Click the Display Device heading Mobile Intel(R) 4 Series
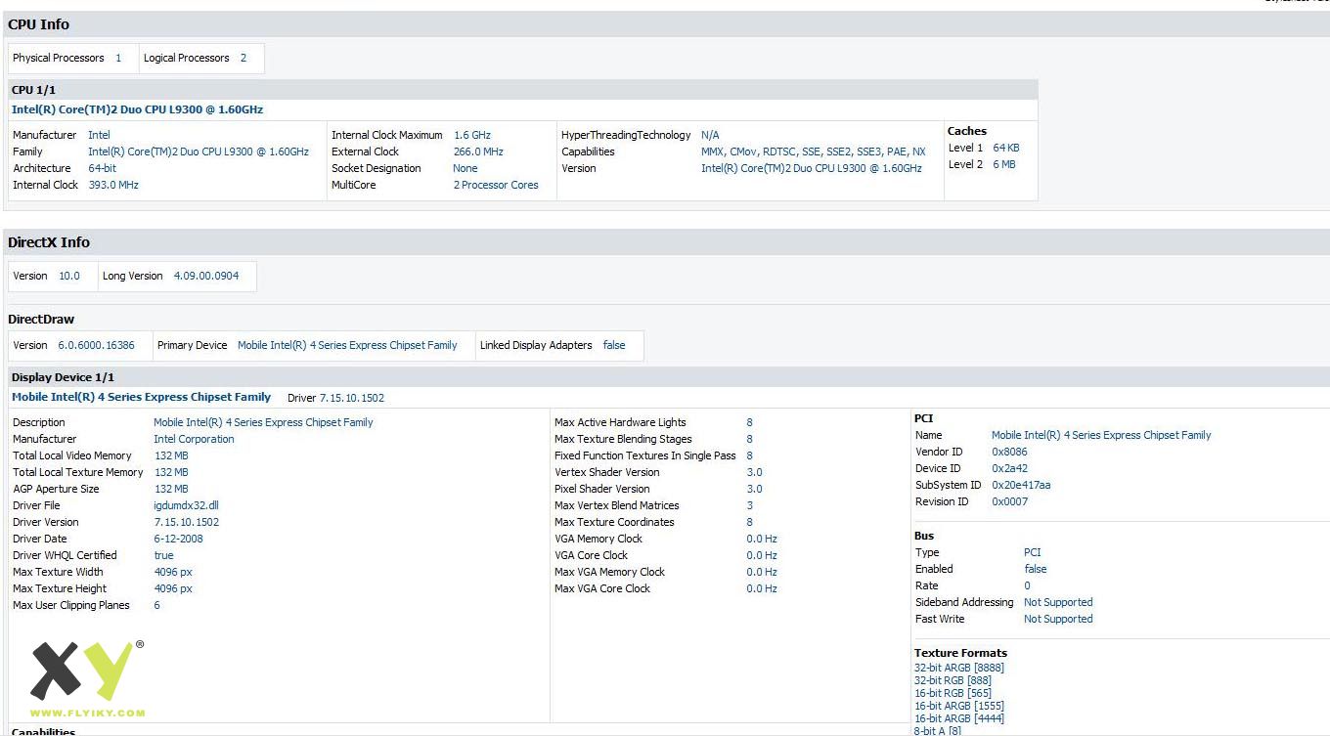 tap(141, 397)
